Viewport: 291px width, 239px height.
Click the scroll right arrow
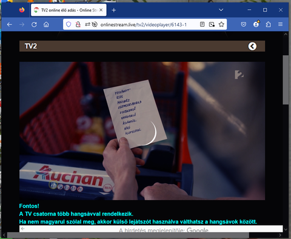(x=280, y=235)
